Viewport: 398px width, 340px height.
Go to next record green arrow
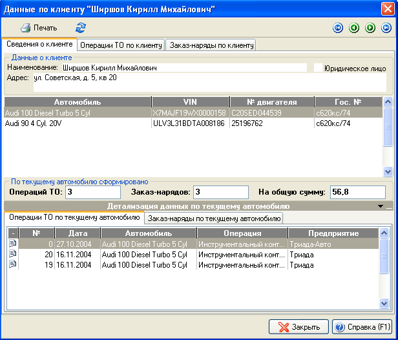click(370, 28)
